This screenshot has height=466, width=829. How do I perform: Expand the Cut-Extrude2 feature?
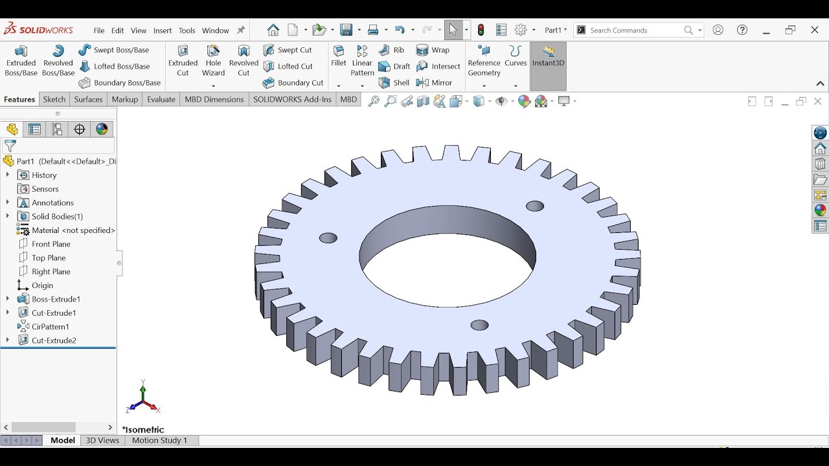(8, 340)
